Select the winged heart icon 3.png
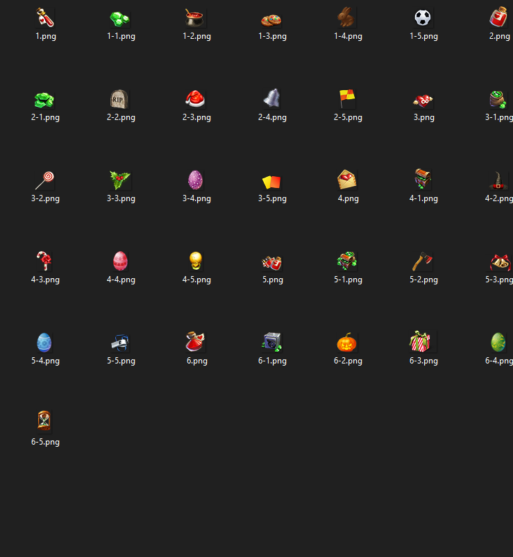Viewport: 513px width, 557px height. tap(423, 101)
